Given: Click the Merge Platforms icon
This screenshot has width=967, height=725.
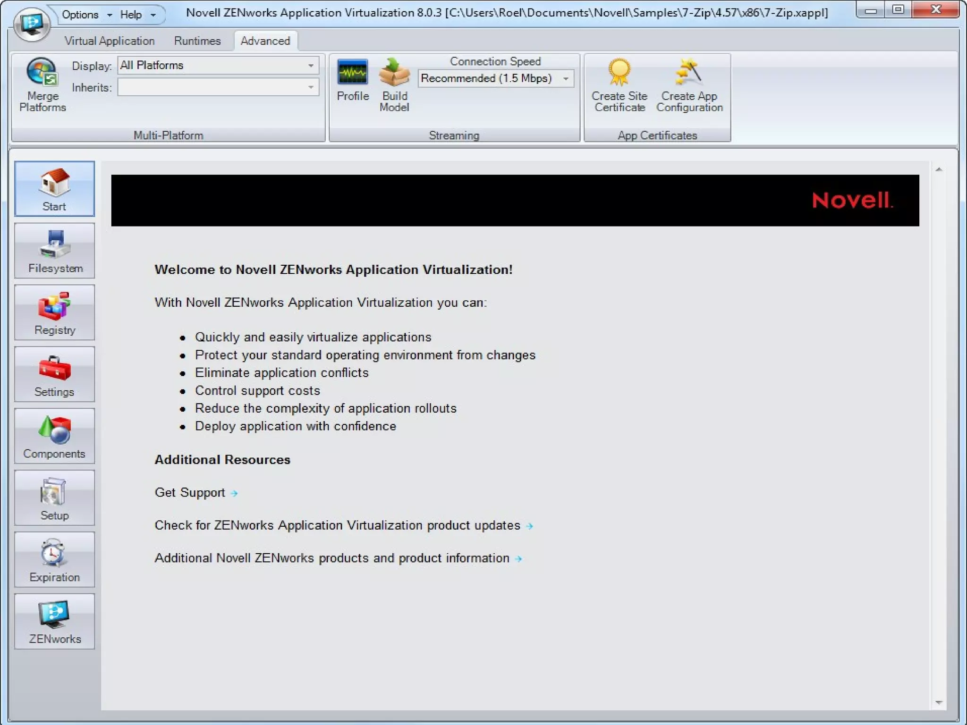Looking at the screenshot, I should [x=42, y=85].
